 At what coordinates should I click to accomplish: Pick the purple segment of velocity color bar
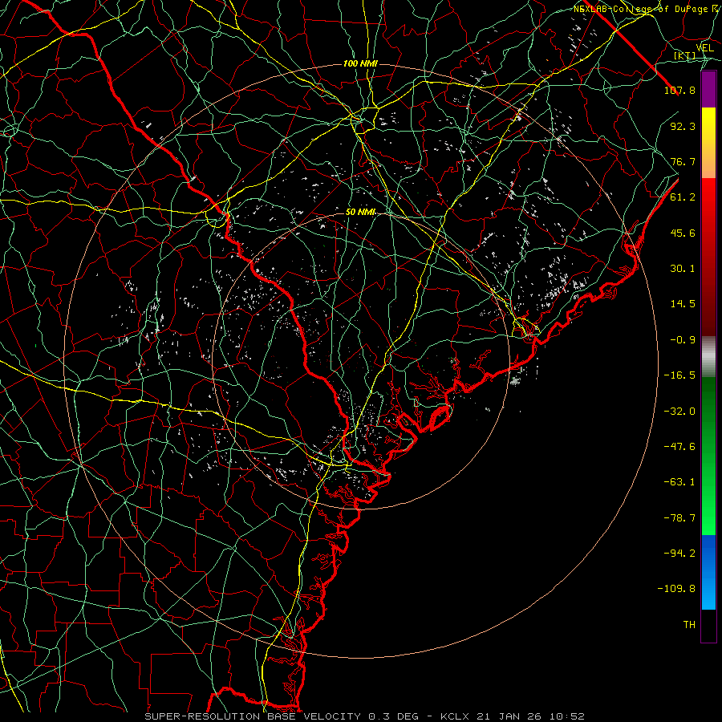pyautogui.click(x=708, y=90)
